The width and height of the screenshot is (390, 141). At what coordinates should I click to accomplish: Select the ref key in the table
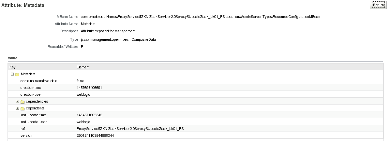(22, 129)
